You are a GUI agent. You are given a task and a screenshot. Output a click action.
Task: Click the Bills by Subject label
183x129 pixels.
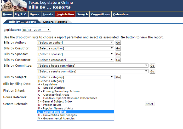pyautogui.click(x=15, y=77)
